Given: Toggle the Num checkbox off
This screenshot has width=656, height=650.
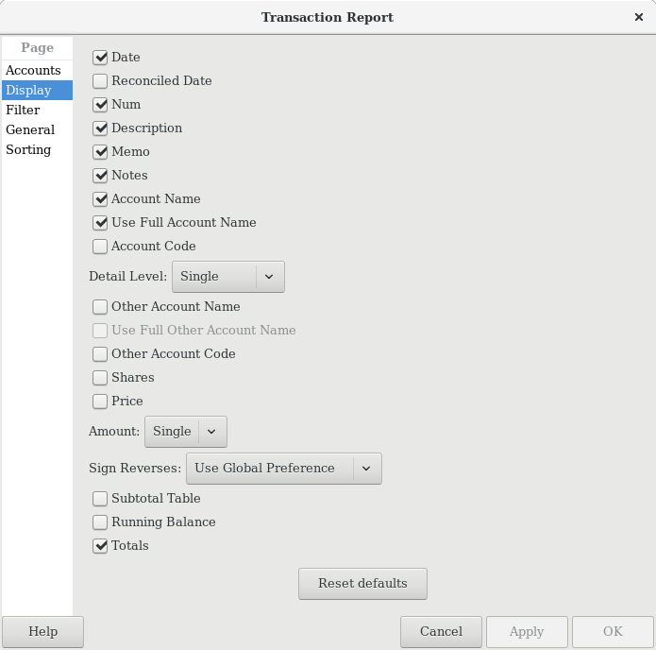Looking at the screenshot, I should click(100, 105).
